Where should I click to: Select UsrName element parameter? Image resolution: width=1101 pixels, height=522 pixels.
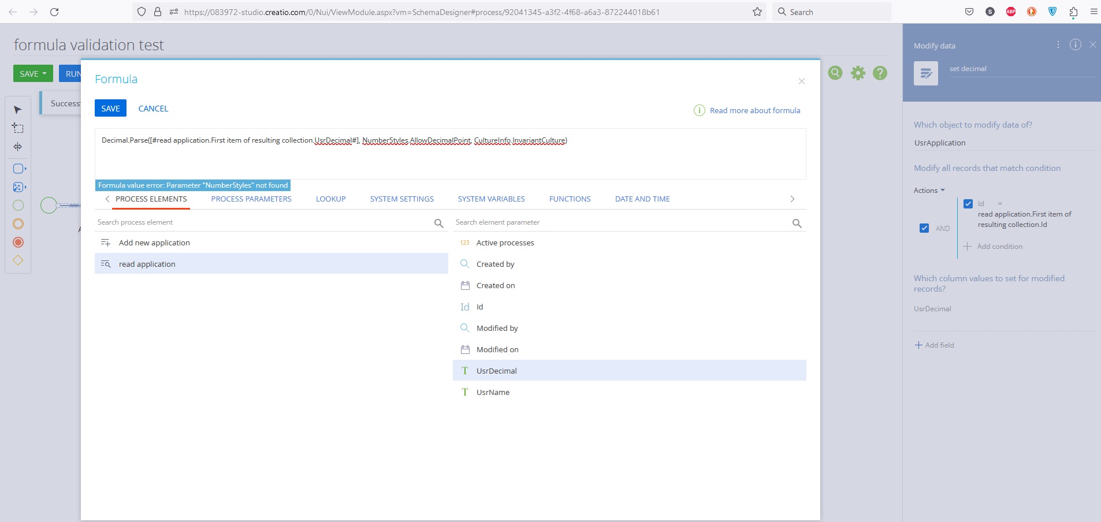tap(493, 393)
